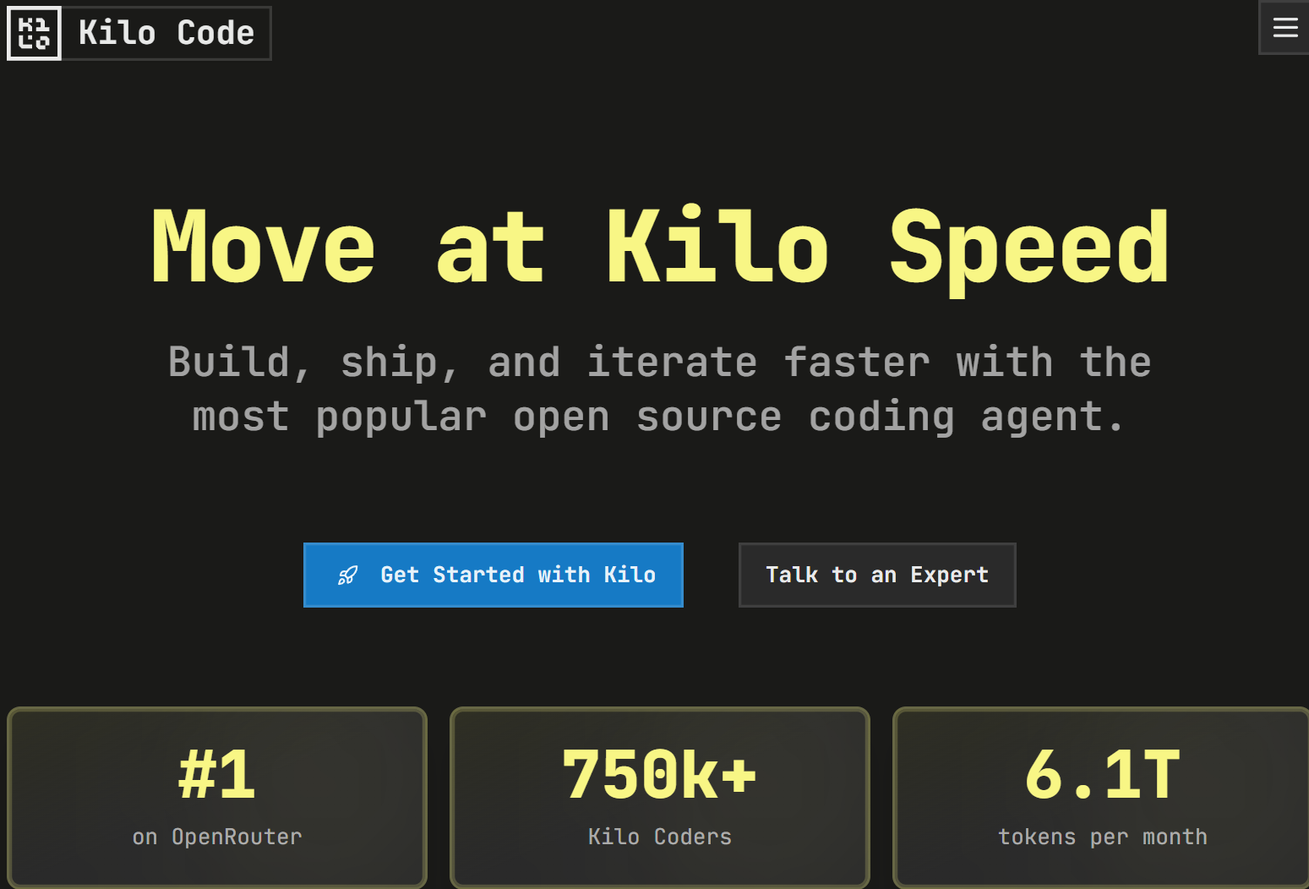Screen dimensions: 1309x889
Task: Click the rocket icon in Get Started button
Action: pos(347,575)
